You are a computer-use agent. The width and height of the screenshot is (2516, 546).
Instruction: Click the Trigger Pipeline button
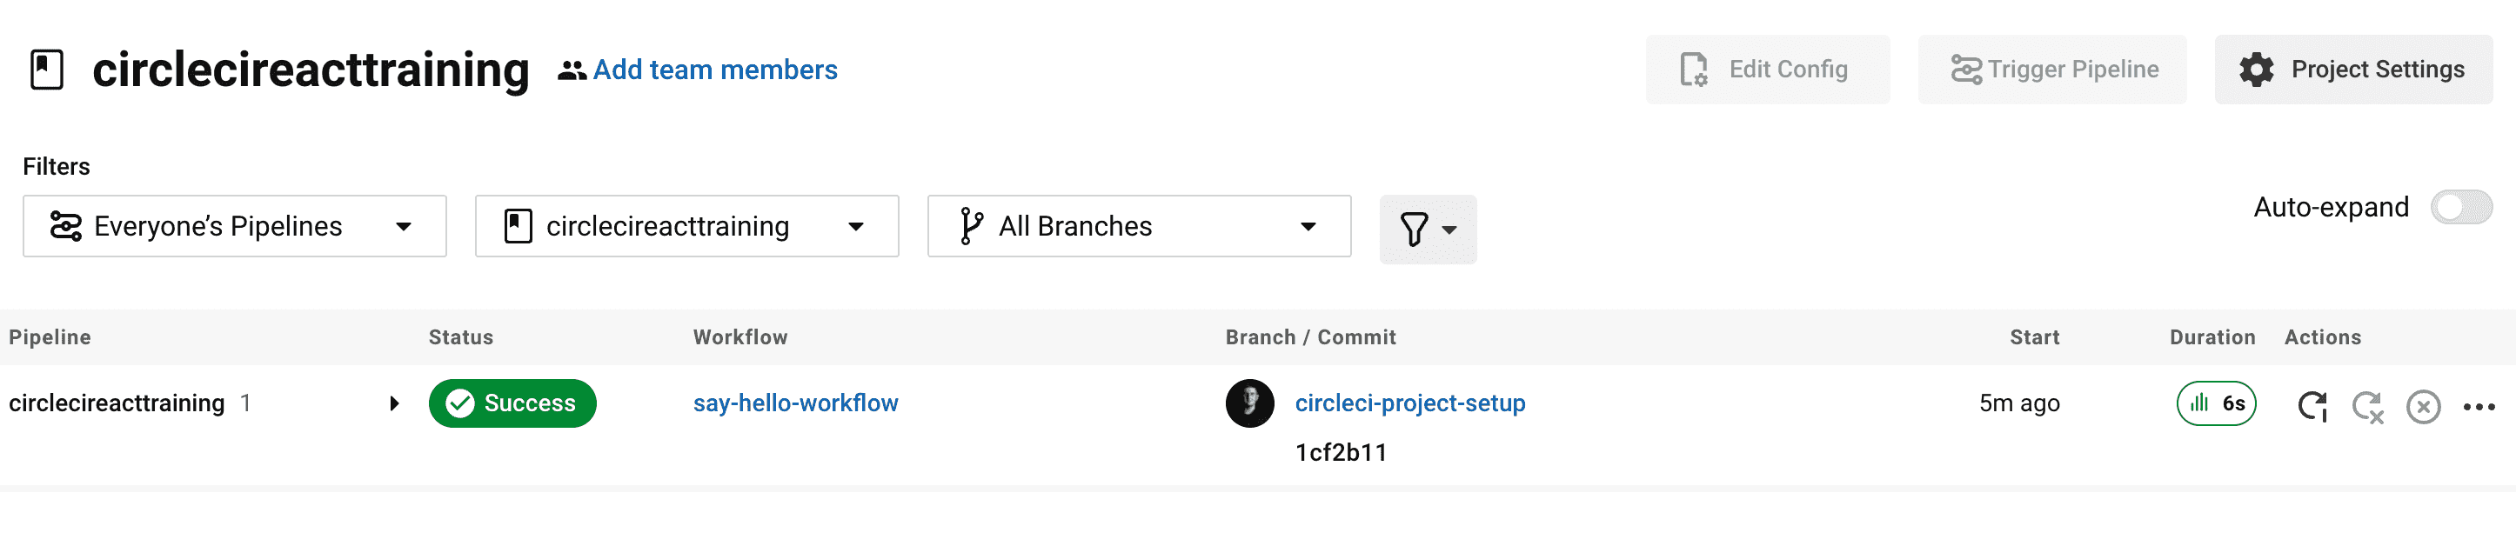click(2051, 70)
